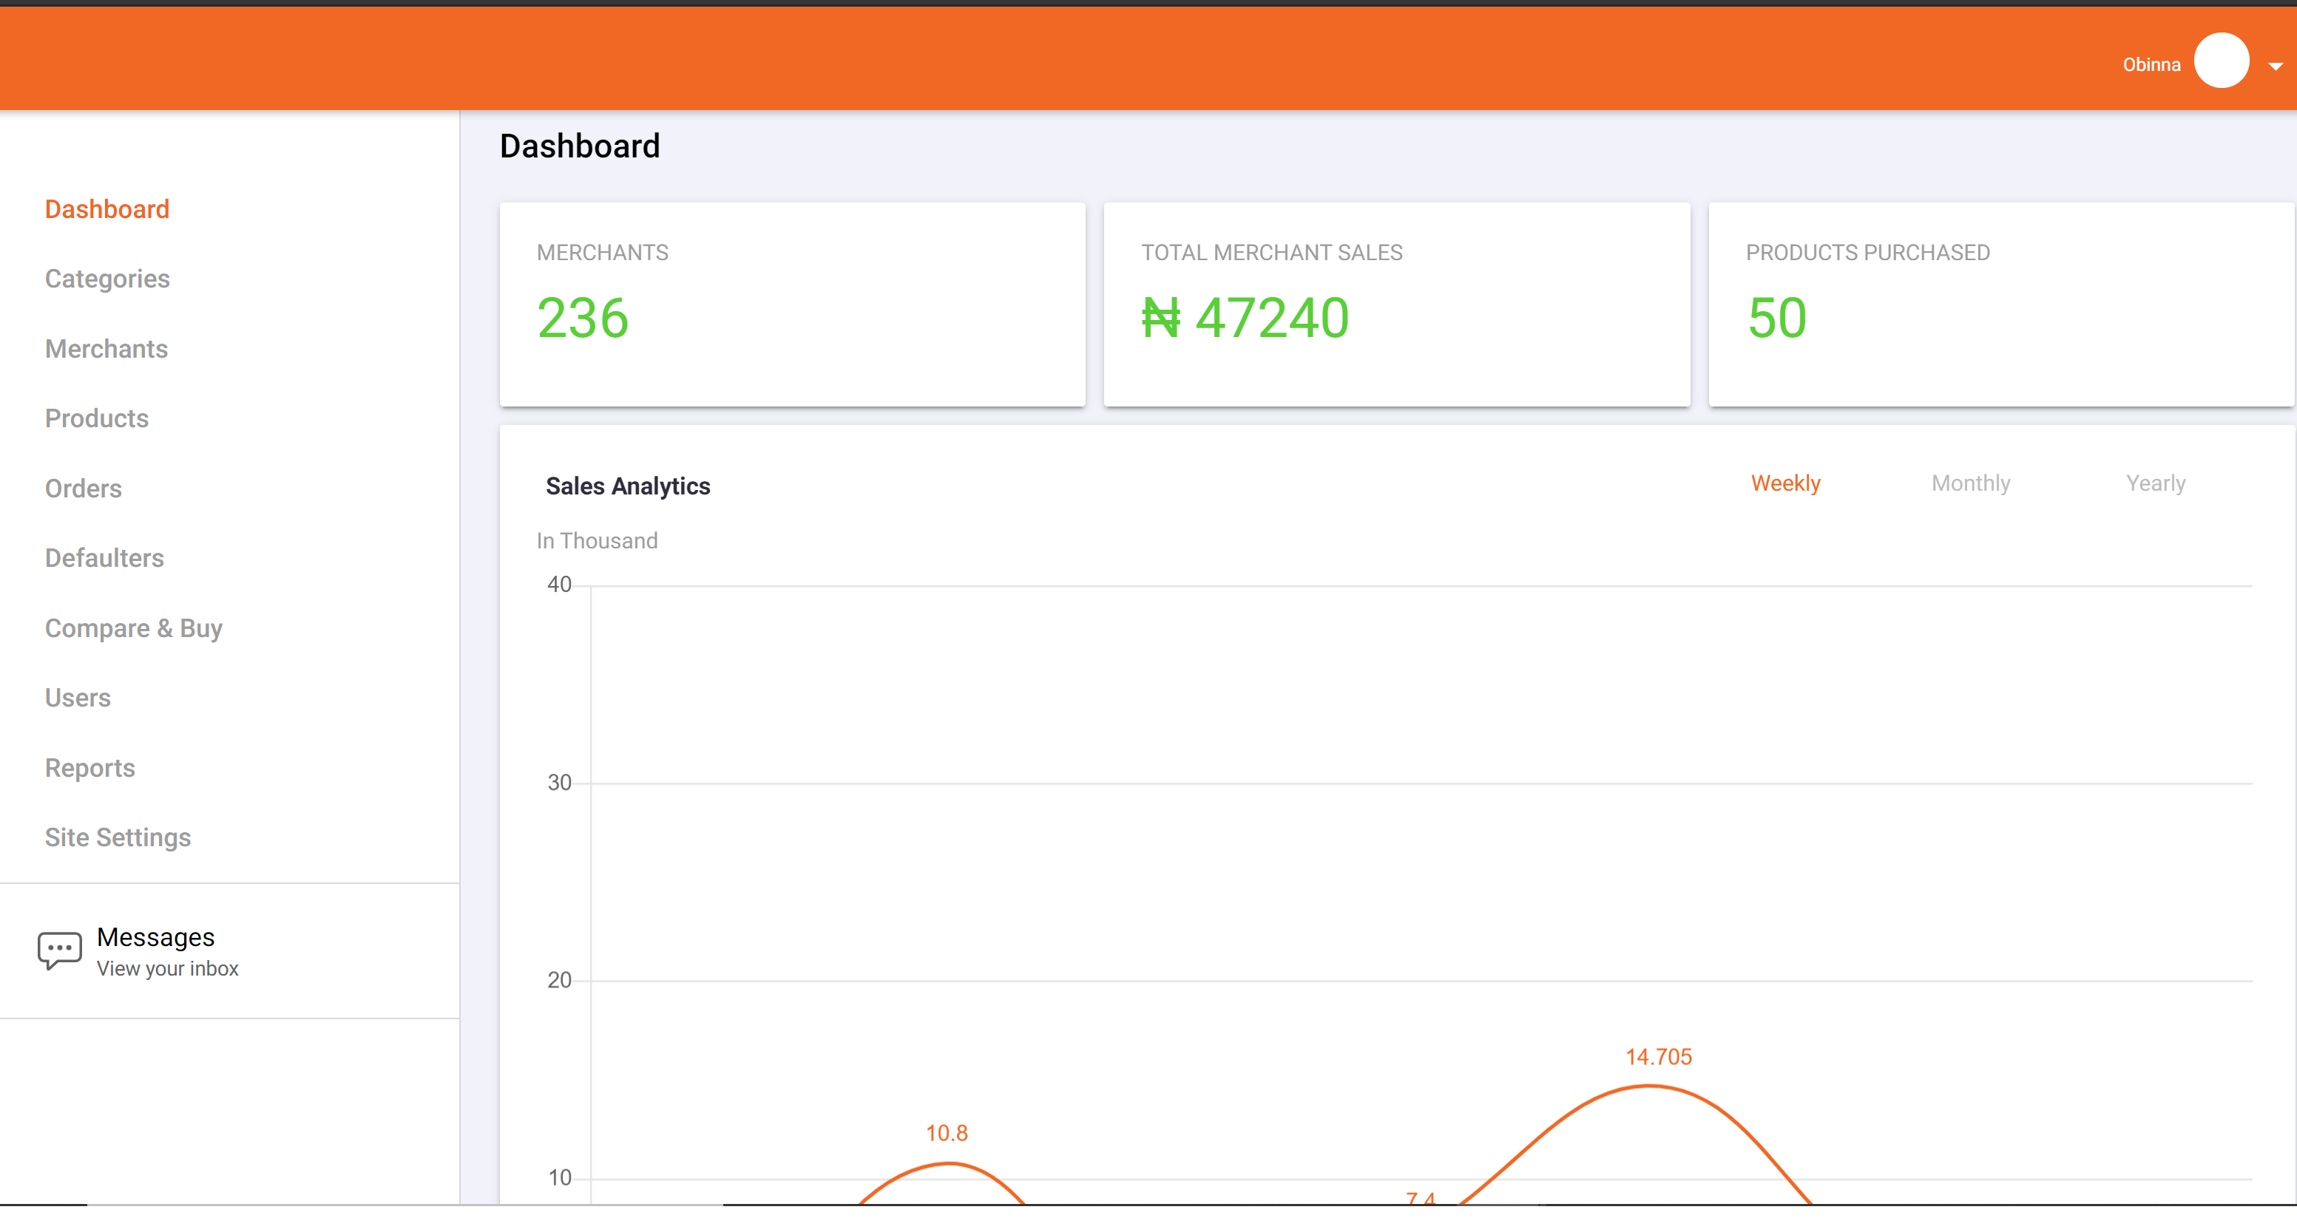The height and width of the screenshot is (1218, 2297).
Task: Open the Reports sidebar page
Action: click(90, 768)
